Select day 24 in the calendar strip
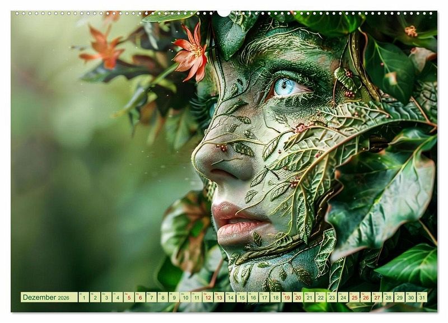This screenshot has width=448, height=323. click(x=343, y=297)
